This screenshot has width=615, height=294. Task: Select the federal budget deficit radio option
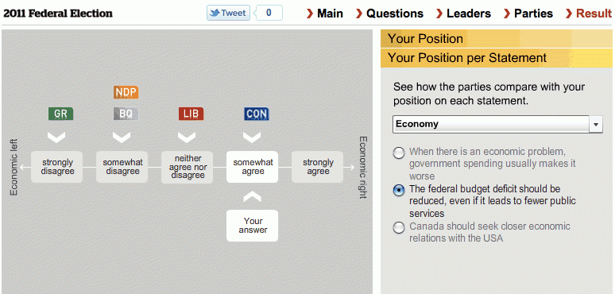click(399, 191)
